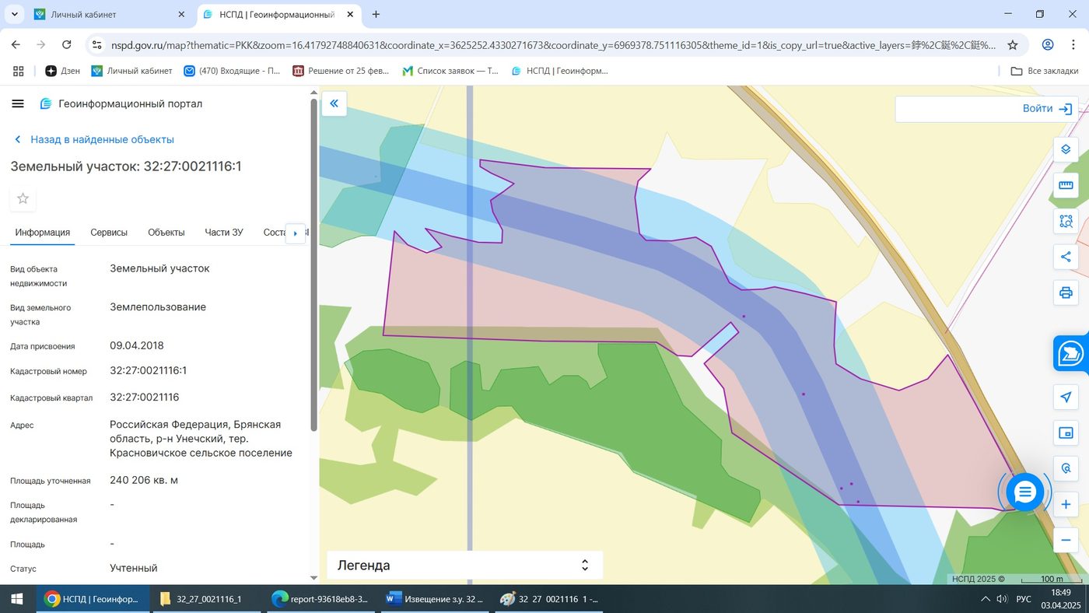This screenshot has height=613, width=1089.
Task: Zoom out of the map with minus
Action: pyautogui.click(x=1066, y=540)
